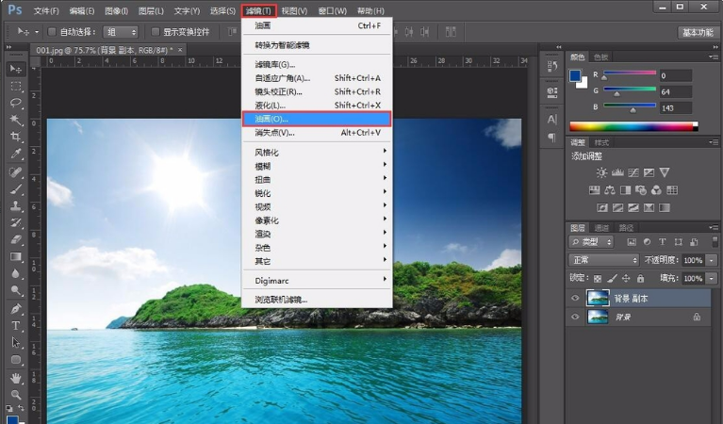The height and width of the screenshot is (424, 723).
Task: Open the 填充 slider arrow
Action: coord(712,278)
